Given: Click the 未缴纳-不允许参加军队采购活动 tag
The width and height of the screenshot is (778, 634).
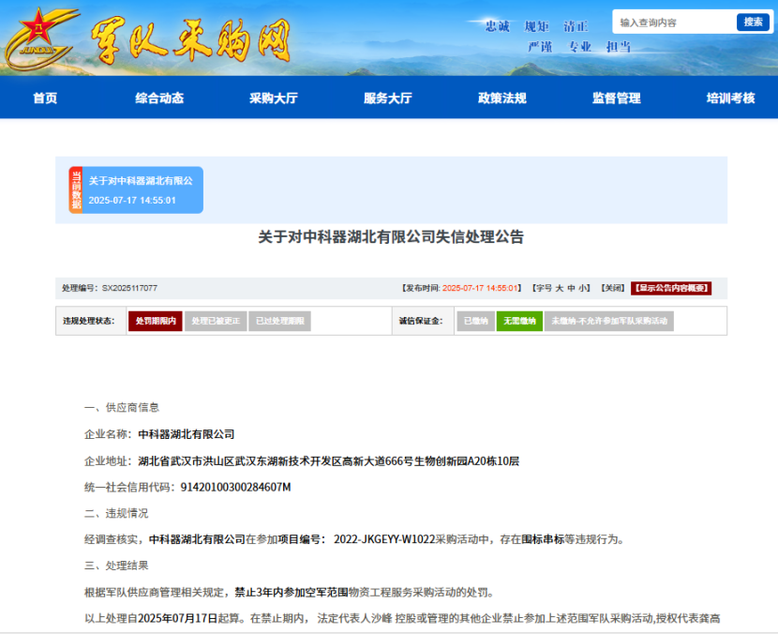Looking at the screenshot, I should point(608,321).
